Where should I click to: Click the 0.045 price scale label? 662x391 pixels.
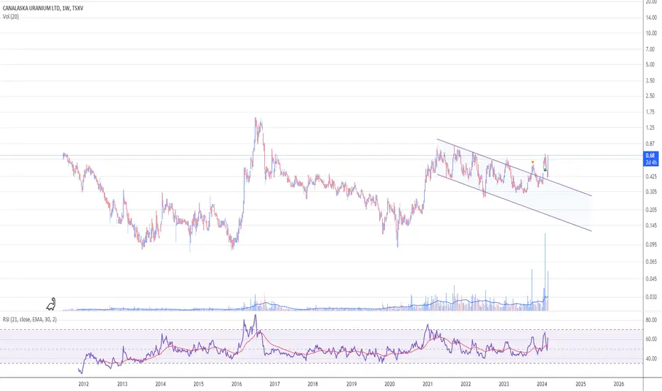click(x=651, y=279)
